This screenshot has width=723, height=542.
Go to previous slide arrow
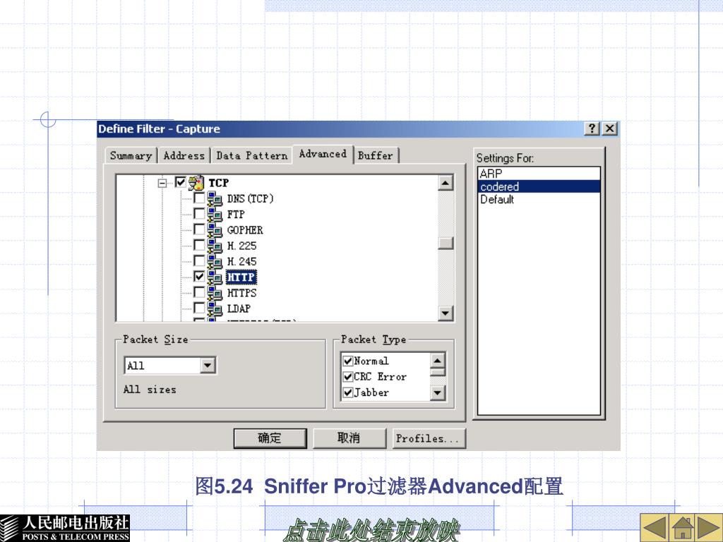[x=655, y=528]
